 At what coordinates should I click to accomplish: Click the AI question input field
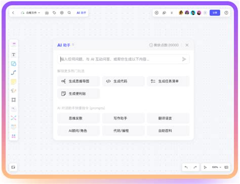point(123,59)
